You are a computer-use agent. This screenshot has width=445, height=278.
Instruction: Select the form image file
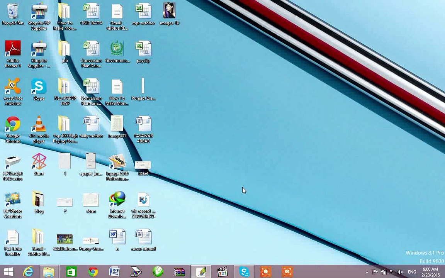[x=91, y=203]
